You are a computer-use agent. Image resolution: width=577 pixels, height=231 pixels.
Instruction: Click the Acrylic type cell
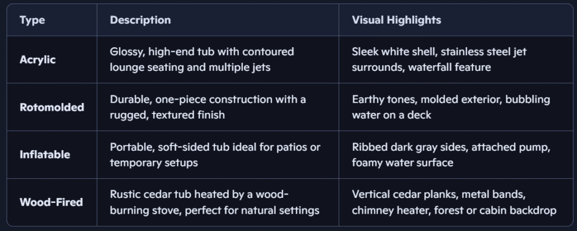[38, 60]
